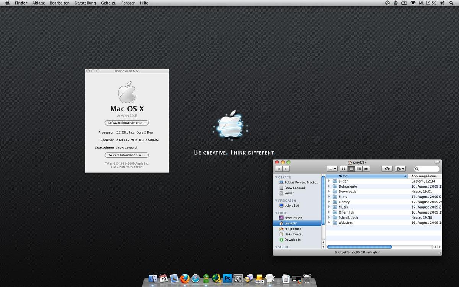Image resolution: width=459 pixels, height=287 pixels.
Task: Open the volume menu bar icon
Action: point(442,3)
